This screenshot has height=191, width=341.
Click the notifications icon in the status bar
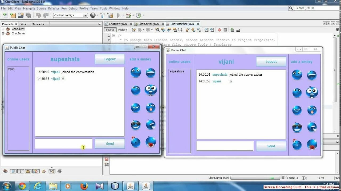(303, 178)
